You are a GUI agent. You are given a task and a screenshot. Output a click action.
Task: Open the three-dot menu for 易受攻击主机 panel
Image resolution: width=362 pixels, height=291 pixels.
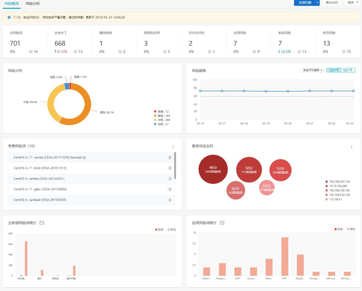[352, 147]
